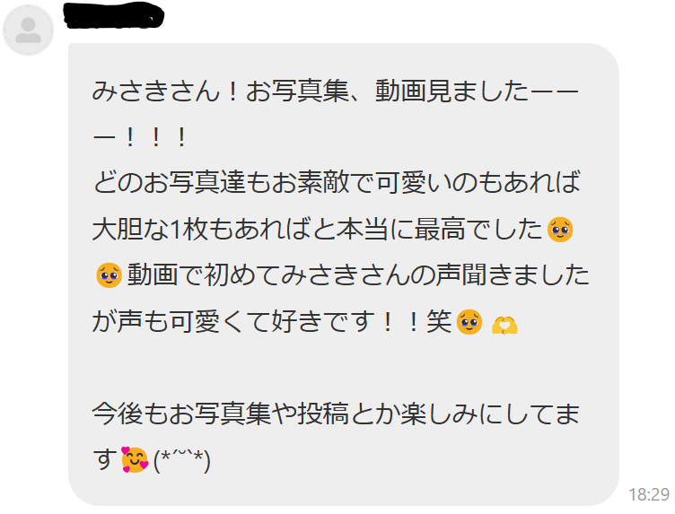Click the みさきさん greeting at message start

(156, 91)
